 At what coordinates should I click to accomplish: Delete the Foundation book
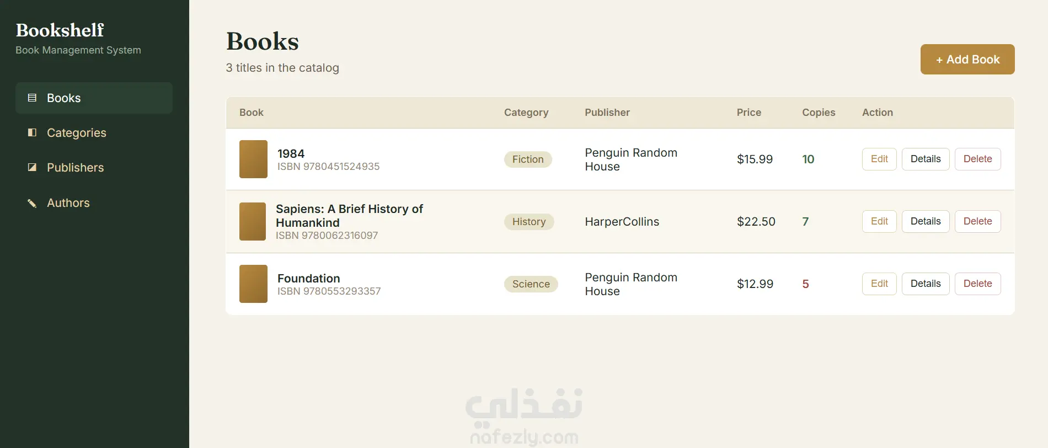977,284
